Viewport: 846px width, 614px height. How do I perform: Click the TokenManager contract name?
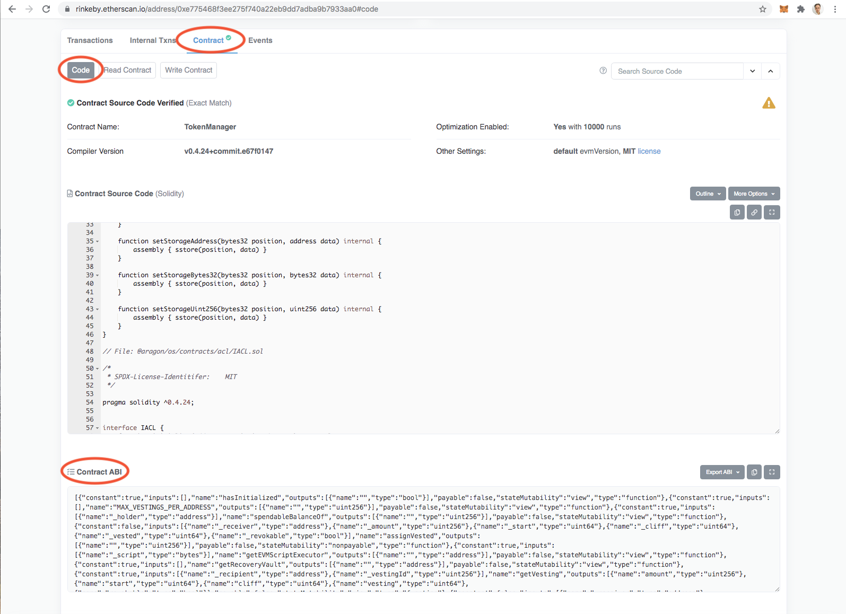click(x=210, y=127)
